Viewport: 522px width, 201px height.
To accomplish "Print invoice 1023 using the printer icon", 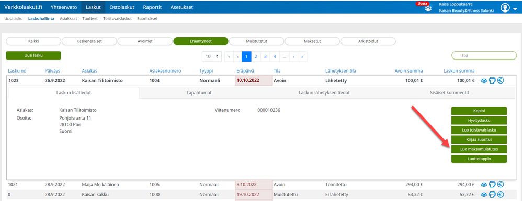I will click(492, 80).
